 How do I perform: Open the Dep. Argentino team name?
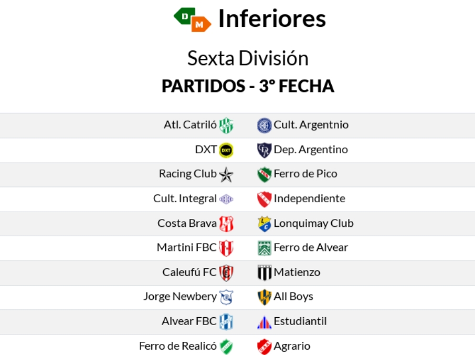point(310,150)
